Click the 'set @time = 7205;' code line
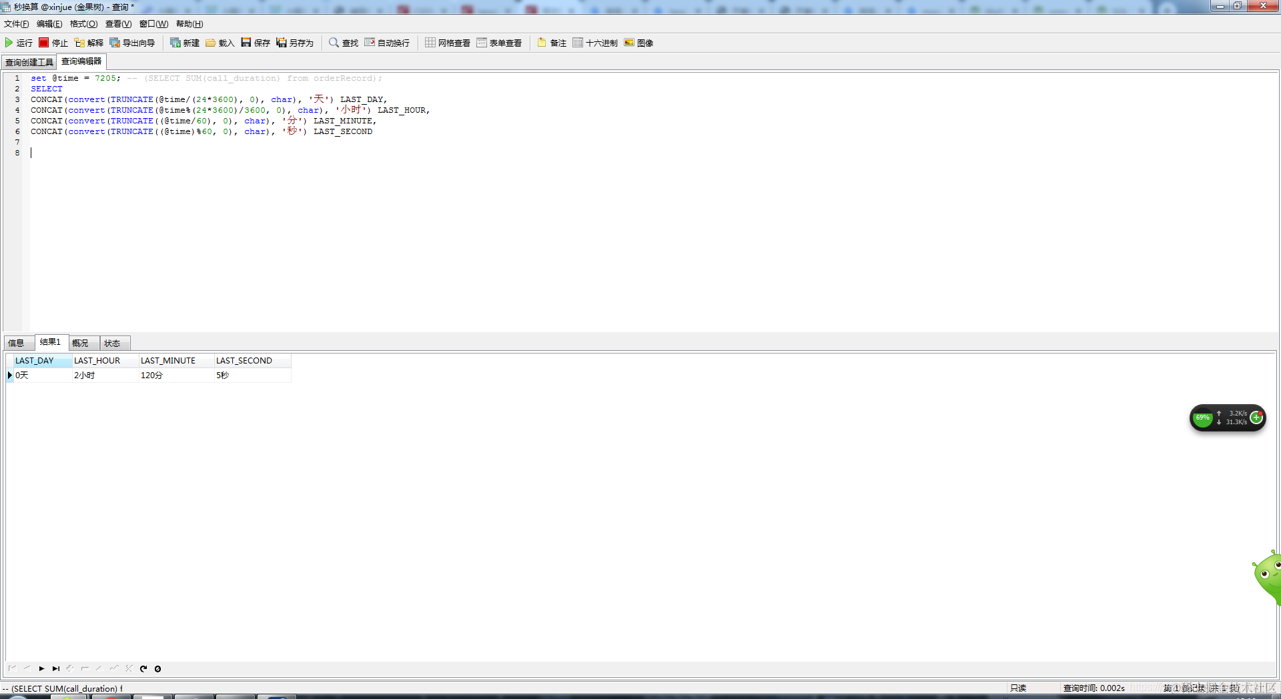The image size is (1281, 699). 75,78
